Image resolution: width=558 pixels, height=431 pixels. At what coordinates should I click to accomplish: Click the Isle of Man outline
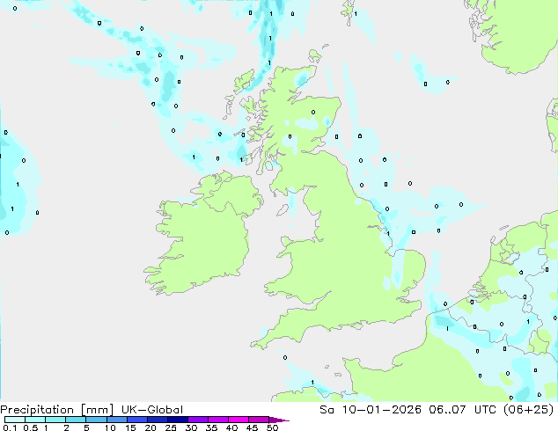pos(283,210)
